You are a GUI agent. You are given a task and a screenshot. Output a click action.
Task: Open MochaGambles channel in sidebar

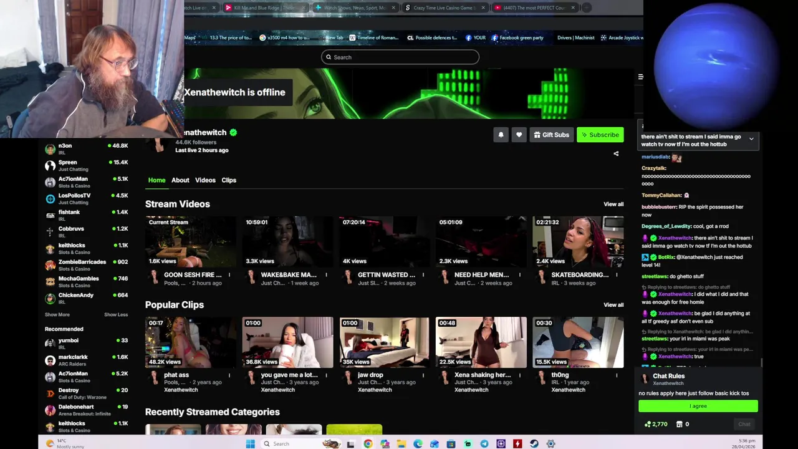[87, 282]
